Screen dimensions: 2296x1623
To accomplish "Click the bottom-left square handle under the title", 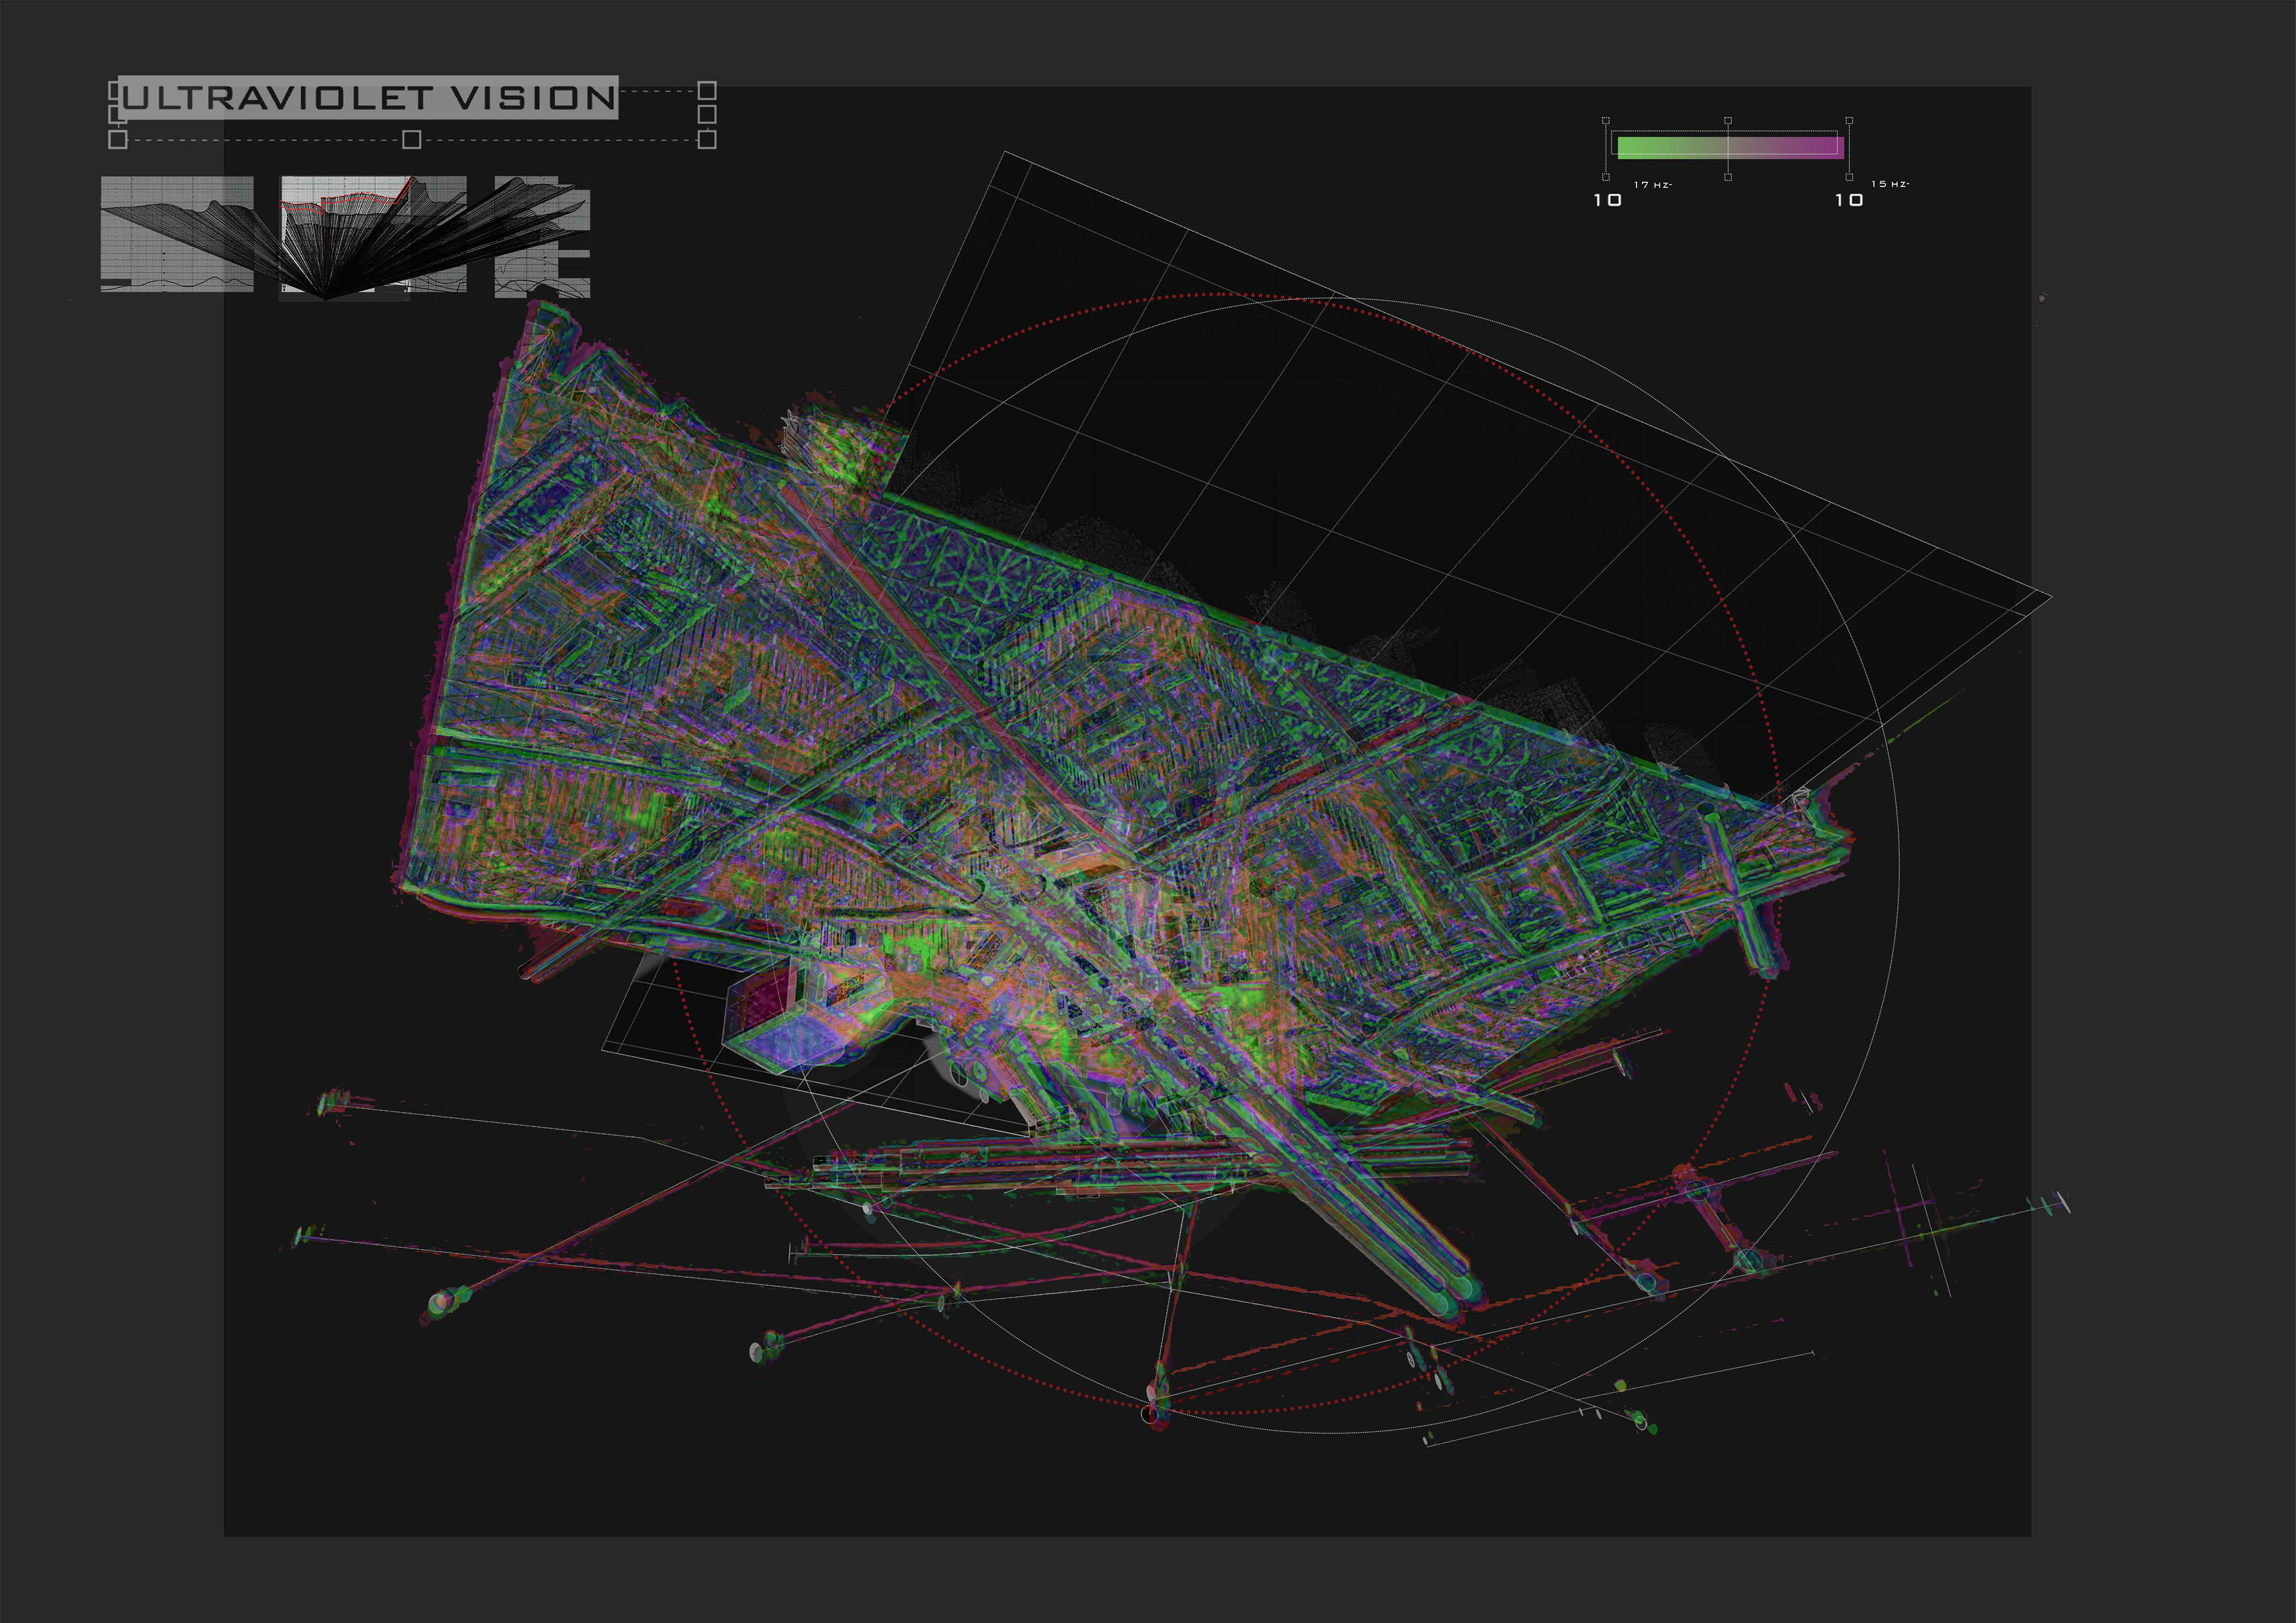I will tap(118, 140).
